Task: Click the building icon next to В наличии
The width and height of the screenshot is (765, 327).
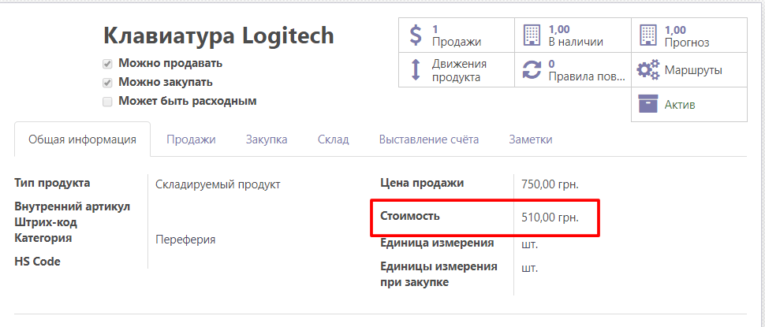Action: pos(532,35)
